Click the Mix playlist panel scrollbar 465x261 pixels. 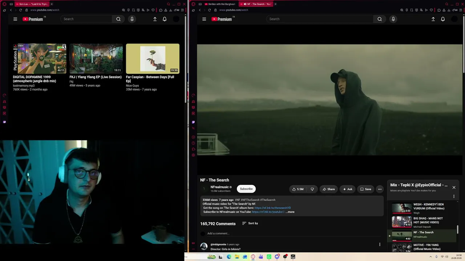[x=457, y=229]
